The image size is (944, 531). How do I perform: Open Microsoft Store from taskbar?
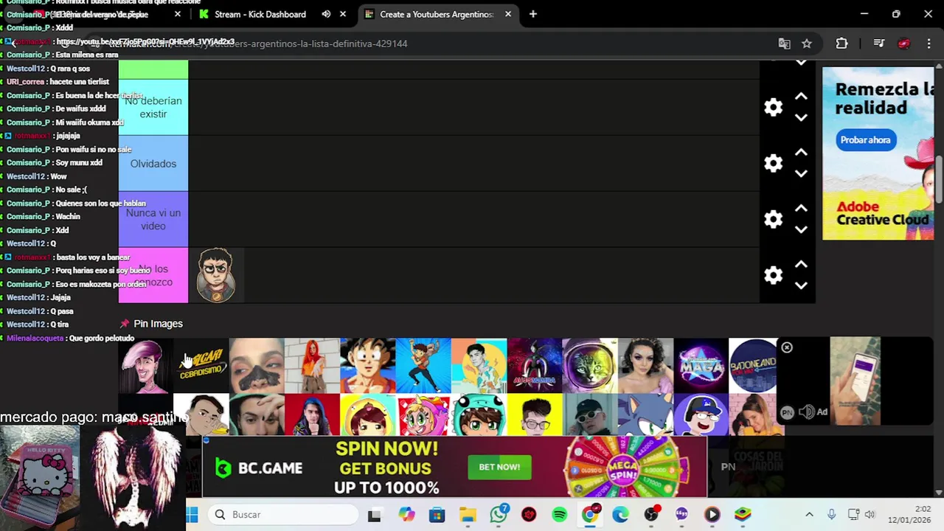tap(437, 515)
